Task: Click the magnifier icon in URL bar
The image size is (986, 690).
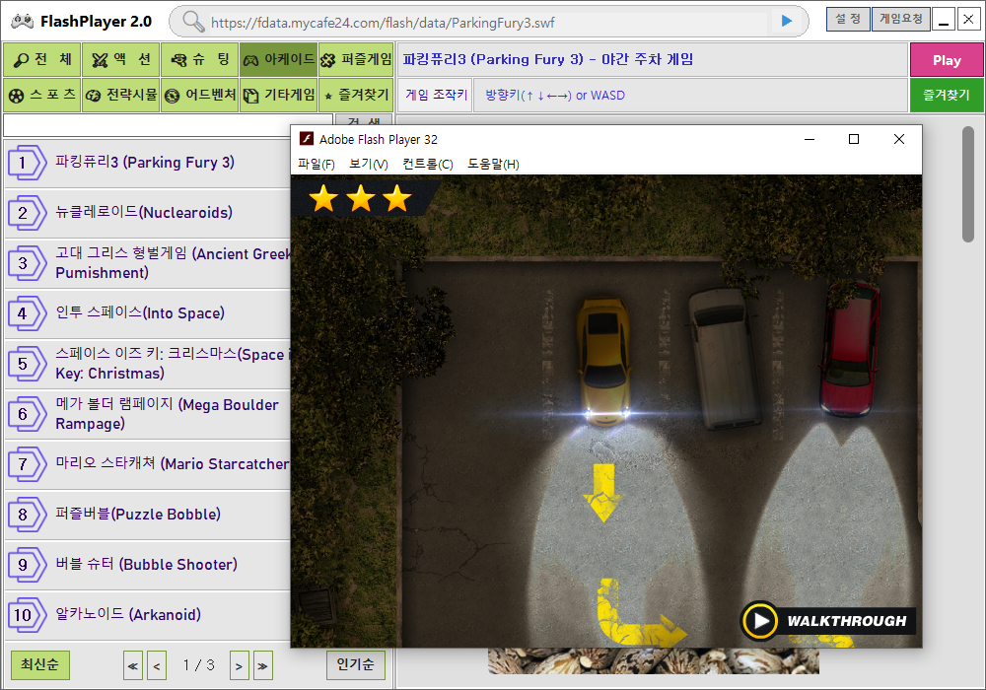Action: pos(193,22)
